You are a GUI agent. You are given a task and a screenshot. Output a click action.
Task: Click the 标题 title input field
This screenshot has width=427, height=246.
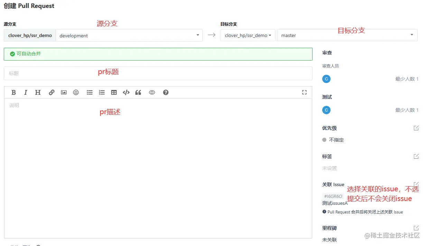click(158, 73)
